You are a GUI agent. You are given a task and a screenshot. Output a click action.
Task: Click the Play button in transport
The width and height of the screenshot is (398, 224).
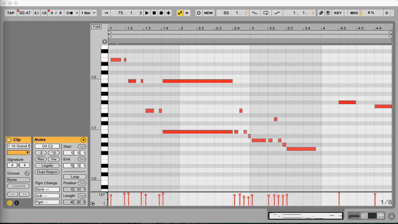pos(147,13)
